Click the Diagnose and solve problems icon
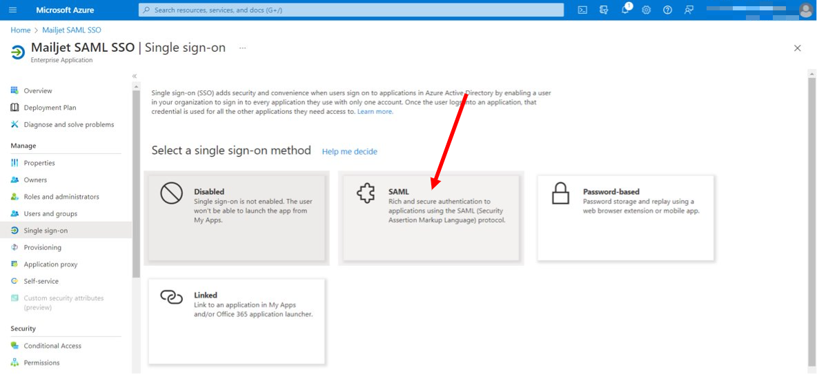The width and height of the screenshot is (817, 375). (x=14, y=124)
